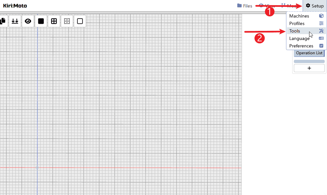Open the View menu
327x195 pixels.
click(267, 6)
